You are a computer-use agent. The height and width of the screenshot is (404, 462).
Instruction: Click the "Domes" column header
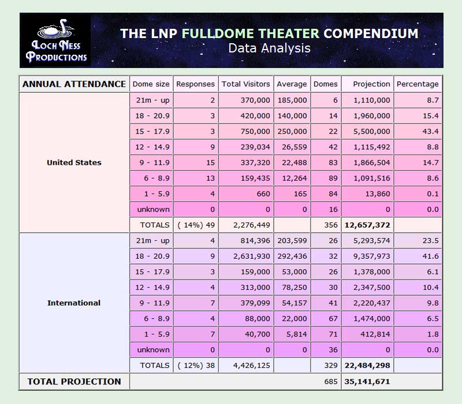(x=326, y=84)
